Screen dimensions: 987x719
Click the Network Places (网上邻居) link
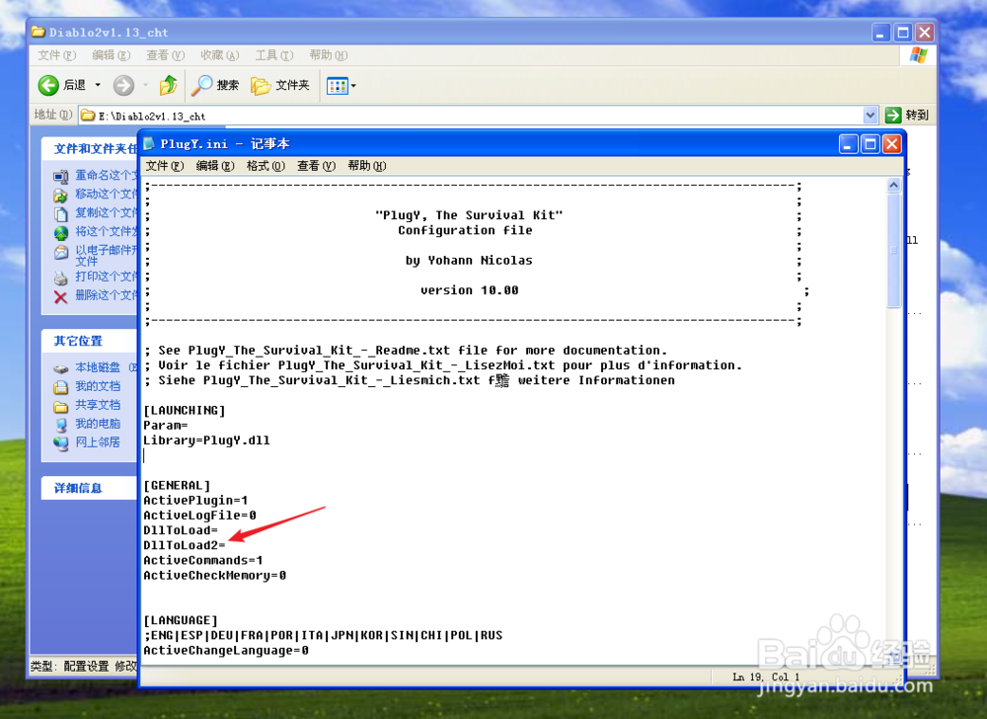click(98, 442)
